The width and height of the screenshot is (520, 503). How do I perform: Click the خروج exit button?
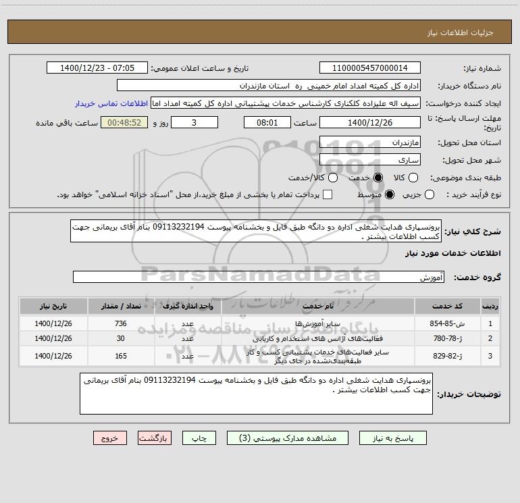110,438
